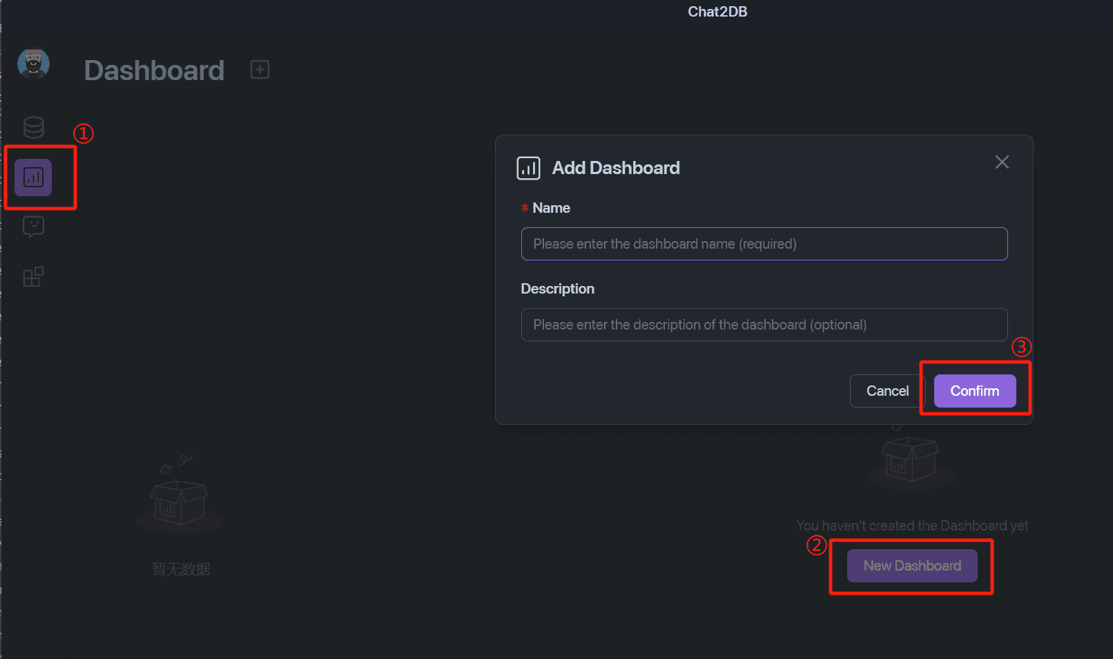1113x659 pixels.
Task: Focus the dashboard description input field
Action: 764,325
